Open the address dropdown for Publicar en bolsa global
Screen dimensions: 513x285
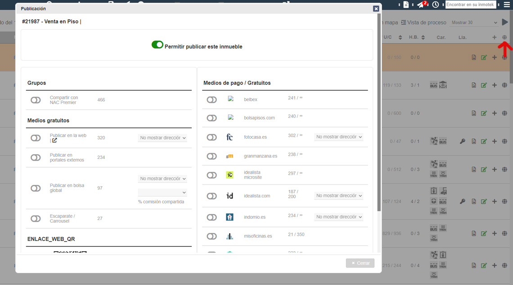click(x=162, y=179)
